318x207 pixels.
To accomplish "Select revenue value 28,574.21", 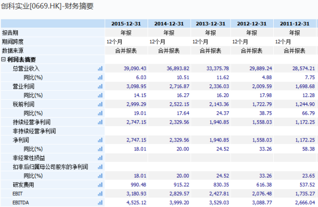I will click(x=304, y=69).
